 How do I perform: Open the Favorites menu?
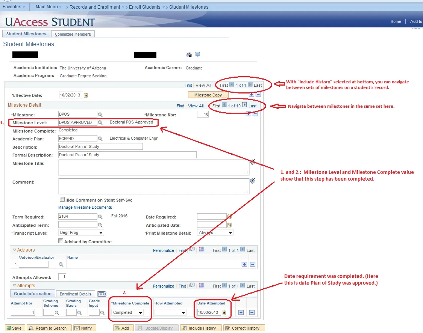14,7
